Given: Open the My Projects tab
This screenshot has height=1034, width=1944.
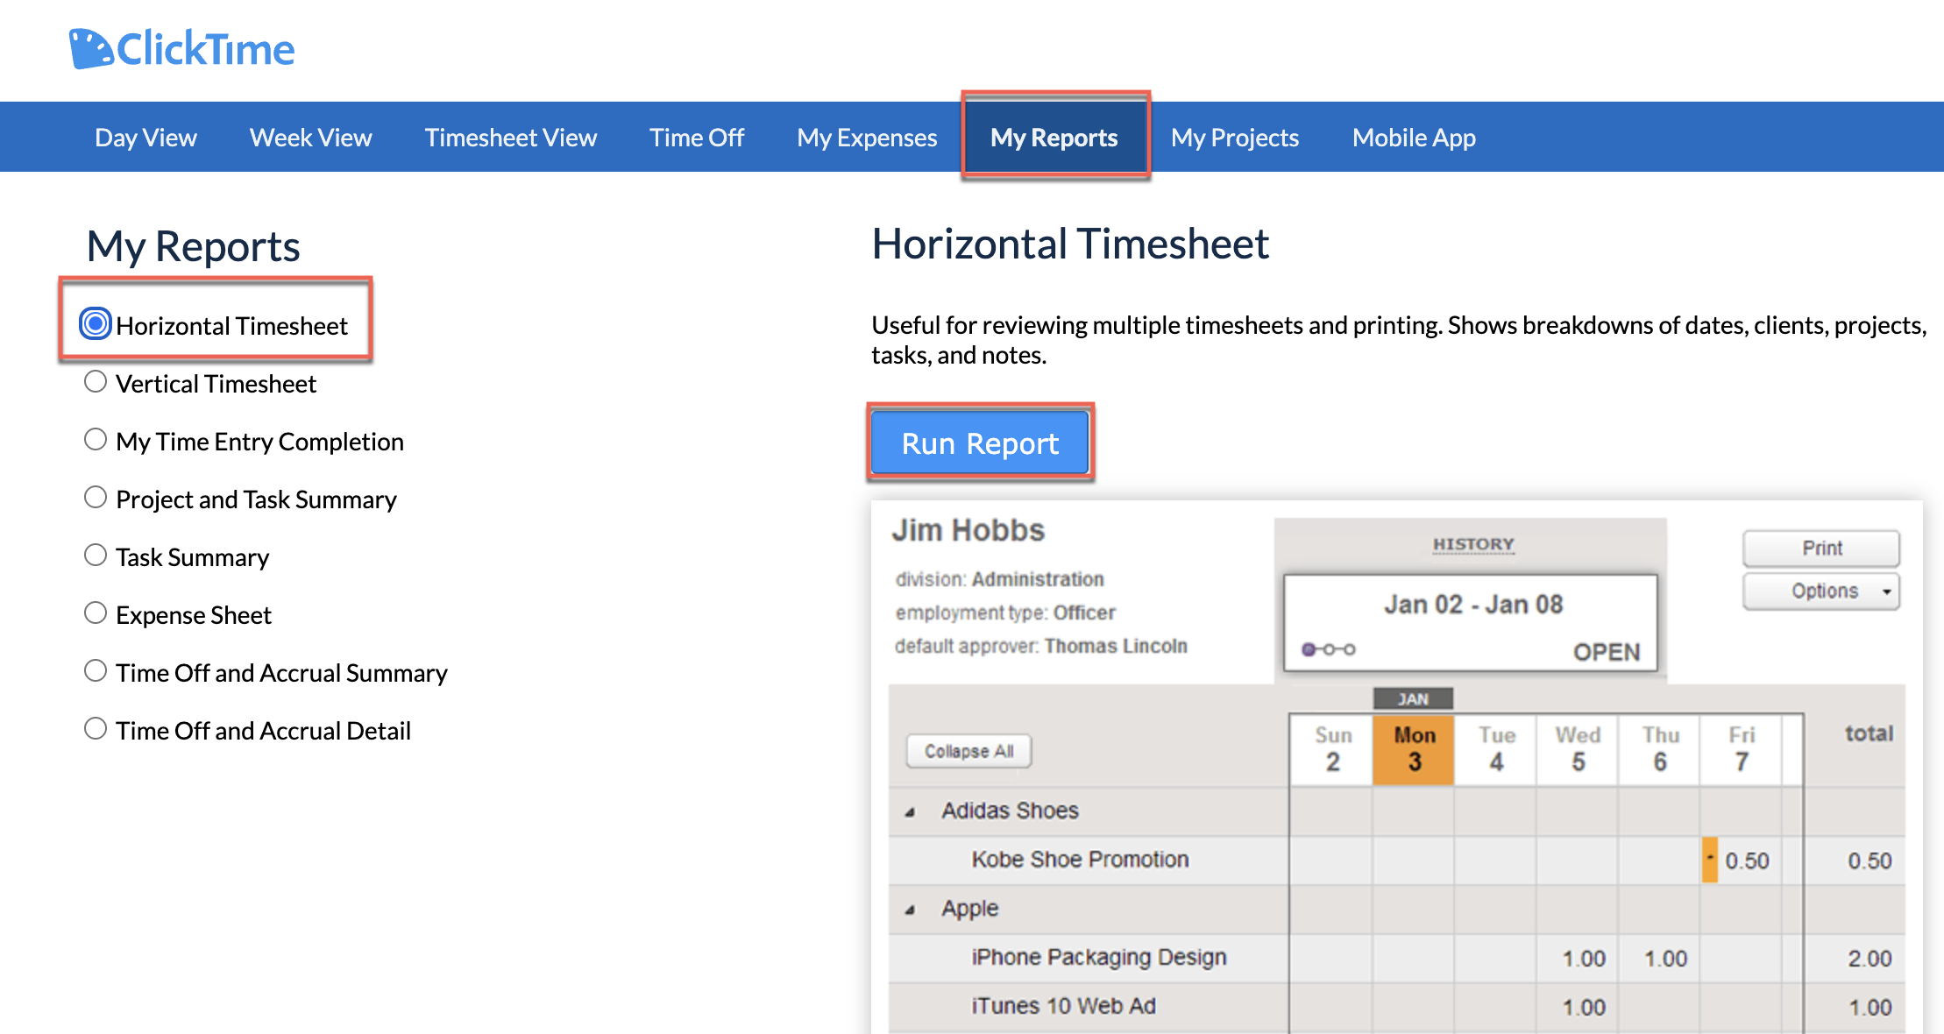Looking at the screenshot, I should tap(1235, 138).
